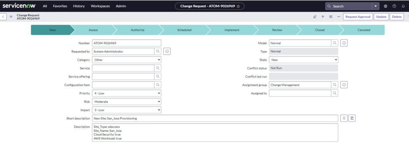This screenshot has width=409, height=145.
Task: Open the globe scope selector icon
Action: coord(385,6)
